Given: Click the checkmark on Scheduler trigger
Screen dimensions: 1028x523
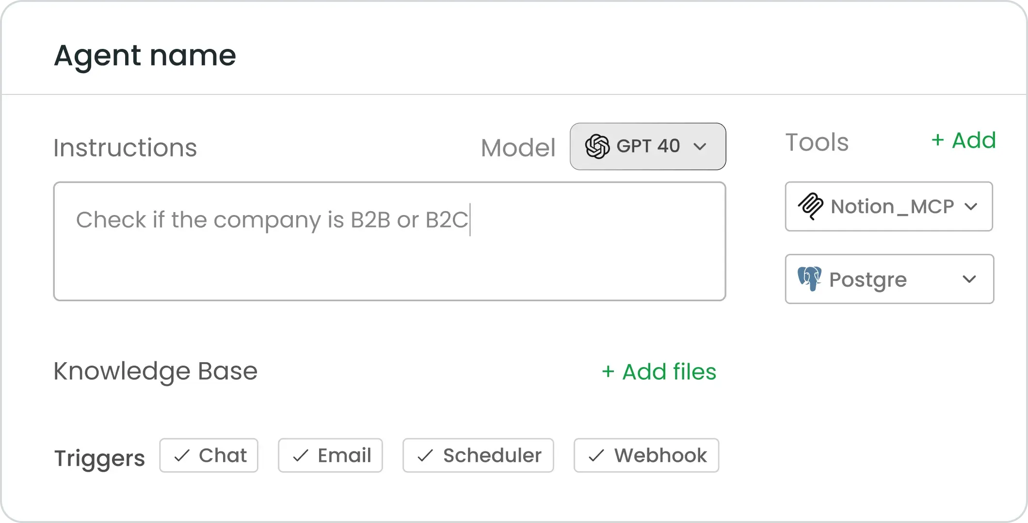Looking at the screenshot, I should (425, 455).
